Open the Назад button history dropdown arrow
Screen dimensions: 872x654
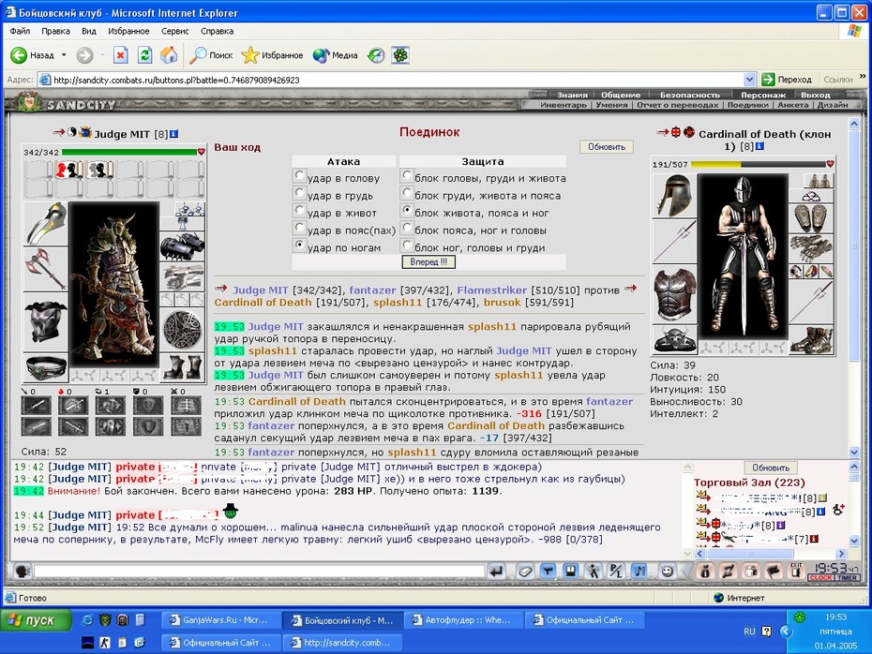(x=64, y=55)
